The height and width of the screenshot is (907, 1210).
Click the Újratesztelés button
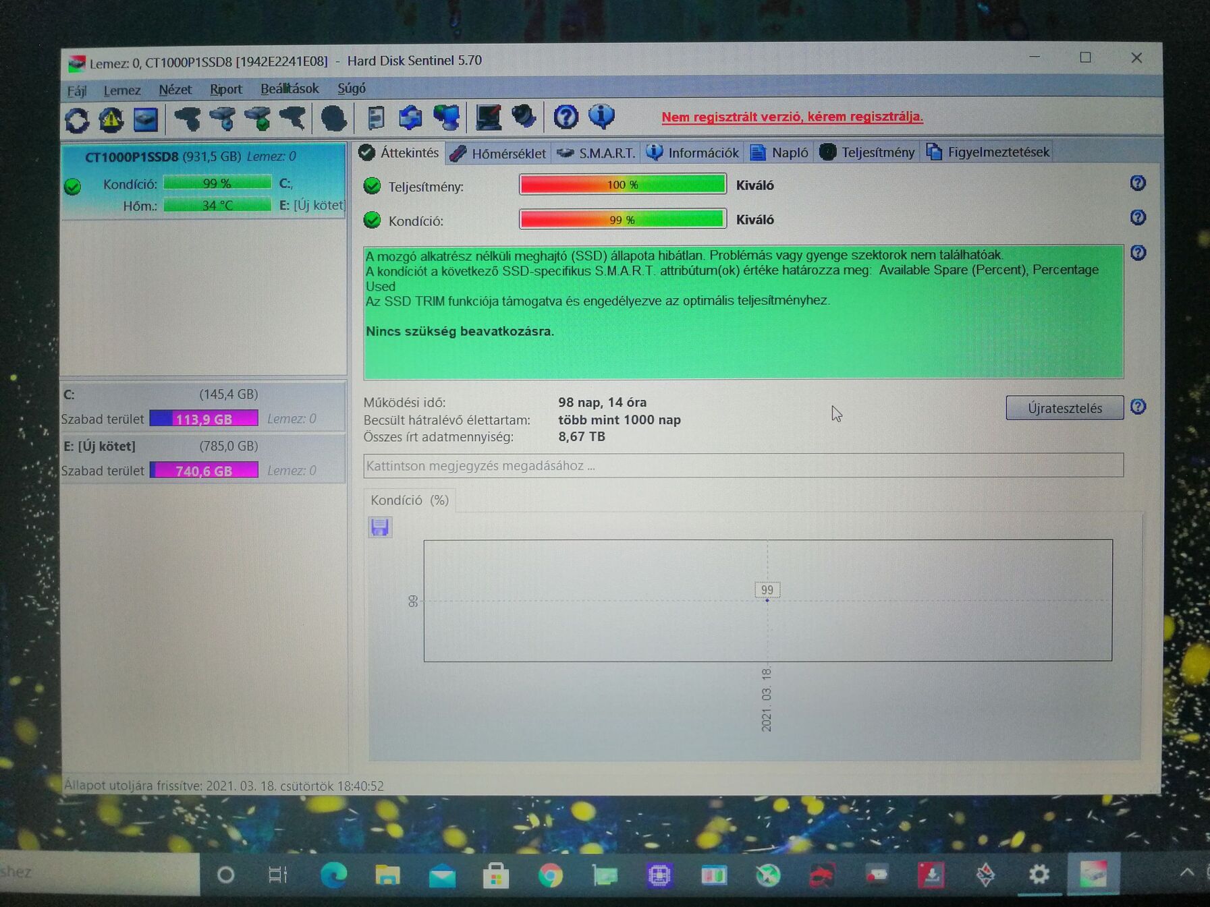pos(1064,408)
